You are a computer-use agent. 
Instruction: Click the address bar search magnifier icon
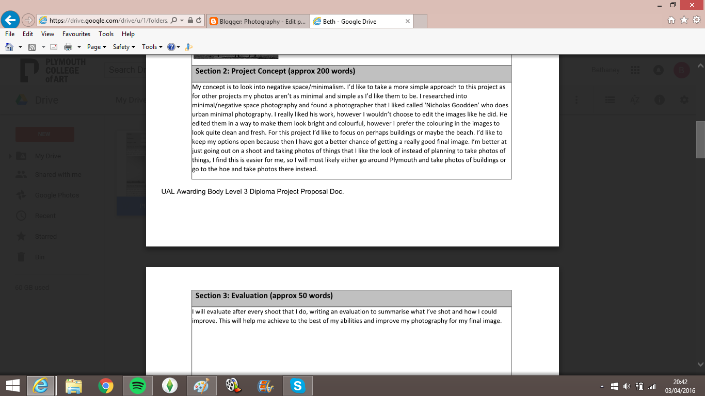[x=173, y=21]
